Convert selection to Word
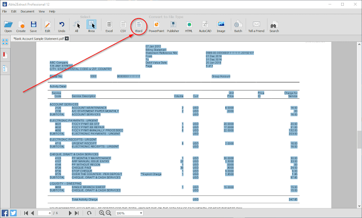 pos(139,27)
